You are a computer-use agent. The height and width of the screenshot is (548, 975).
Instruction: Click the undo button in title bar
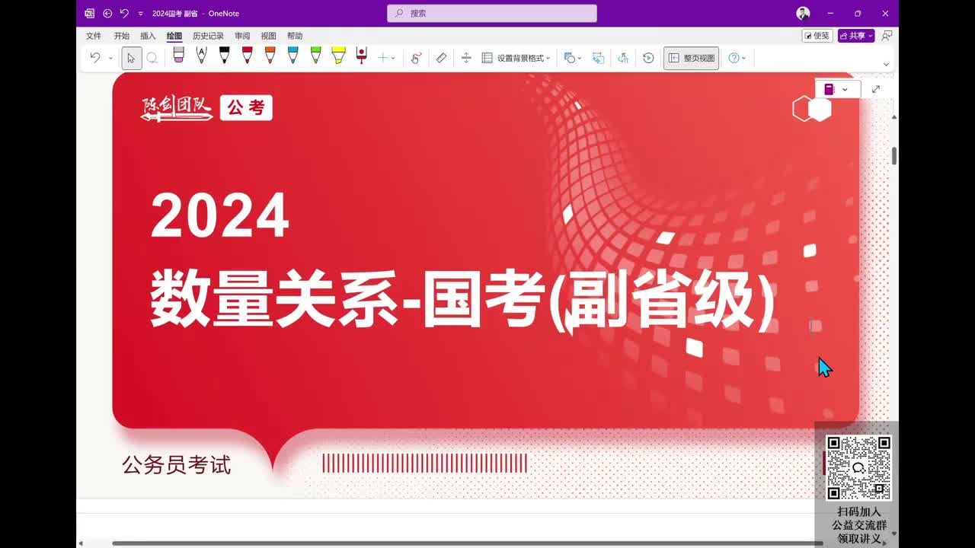tap(124, 13)
